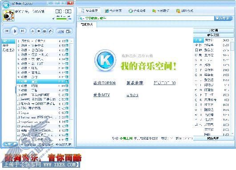Open the 音乐MTV link

[x=102, y=95]
